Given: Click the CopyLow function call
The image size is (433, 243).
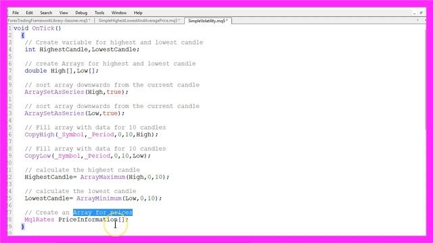Looking at the screenshot, I should pos(87,156).
